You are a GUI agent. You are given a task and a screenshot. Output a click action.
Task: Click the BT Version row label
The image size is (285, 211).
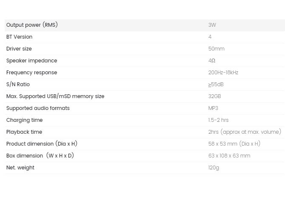[x=19, y=37]
